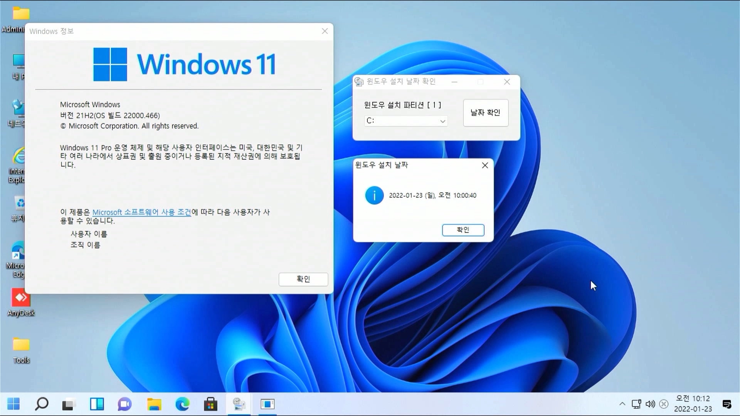Open File Explorer from taskbar
The image size is (740, 416).
154,404
